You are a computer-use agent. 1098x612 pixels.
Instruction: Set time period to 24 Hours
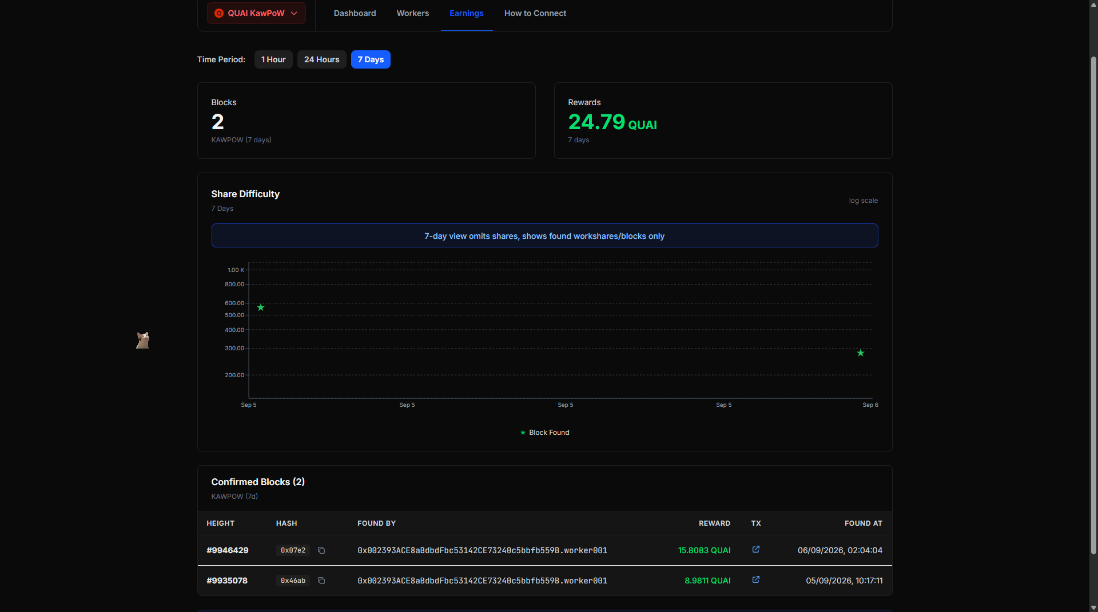[321, 59]
